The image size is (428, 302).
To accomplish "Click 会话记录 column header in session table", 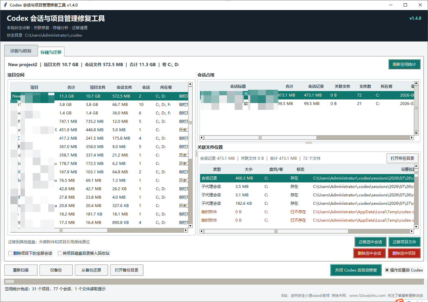I will pyautogui.click(x=316, y=86).
